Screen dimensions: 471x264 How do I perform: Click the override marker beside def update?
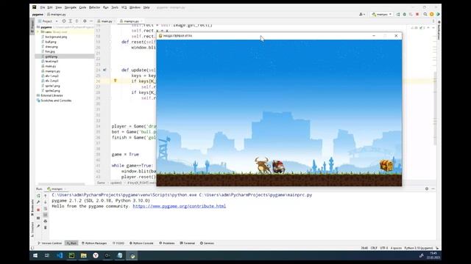click(x=105, y=70)
